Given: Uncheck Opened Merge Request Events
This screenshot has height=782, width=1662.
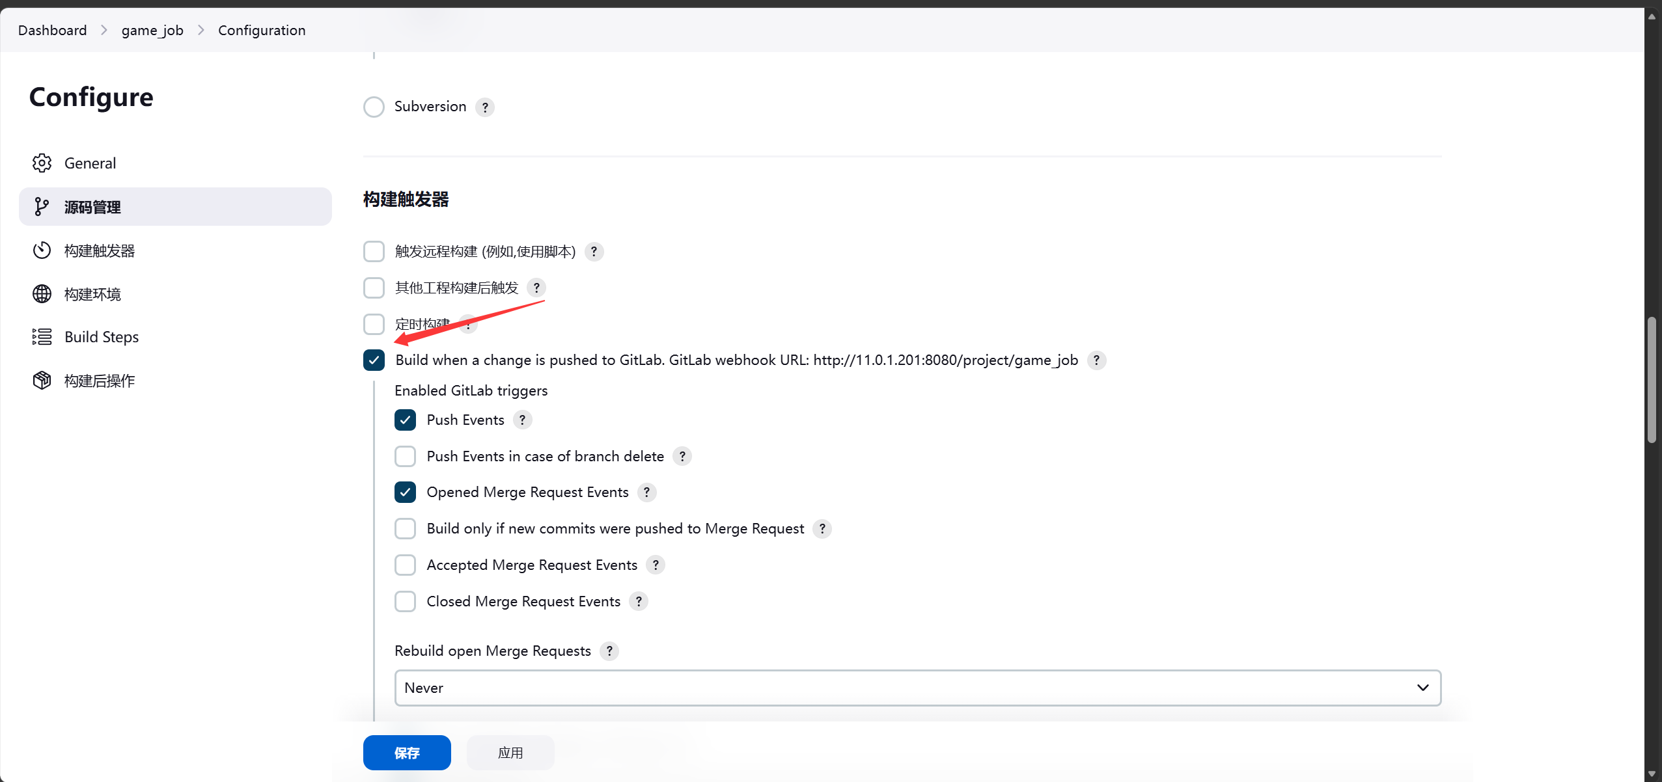Looking at the screenshot, I should [x=405, y=492].
